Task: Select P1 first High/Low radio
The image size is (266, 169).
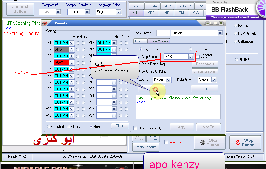Action: (78, 43)
